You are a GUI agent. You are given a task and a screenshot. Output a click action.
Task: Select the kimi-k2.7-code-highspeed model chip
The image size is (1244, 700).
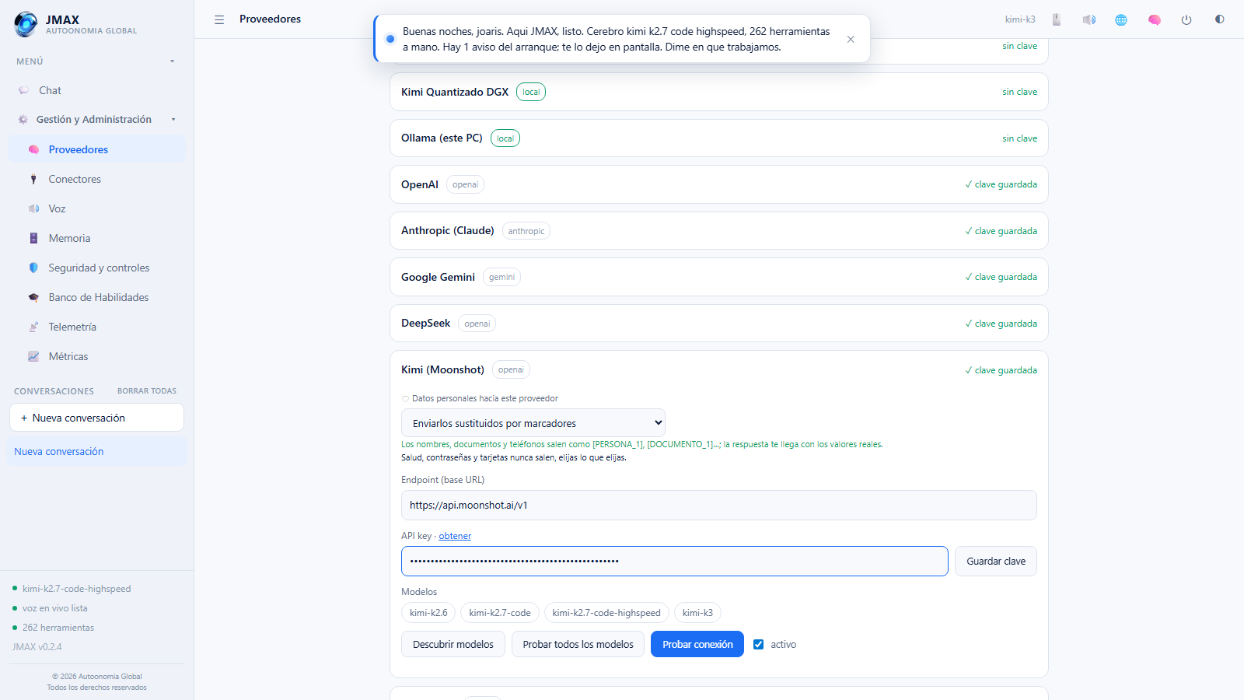(606, 613)
